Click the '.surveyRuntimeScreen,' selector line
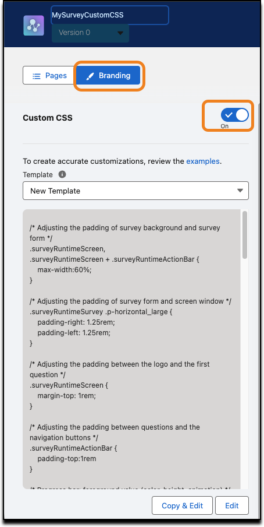The height and width of the screenshot is (527, 264). point(67,249)
